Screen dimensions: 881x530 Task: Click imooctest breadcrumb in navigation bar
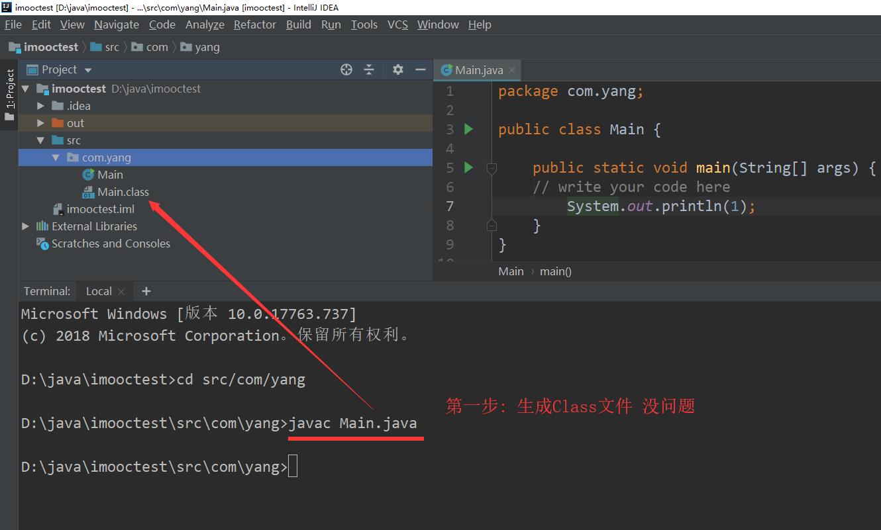tap(44, 47)
